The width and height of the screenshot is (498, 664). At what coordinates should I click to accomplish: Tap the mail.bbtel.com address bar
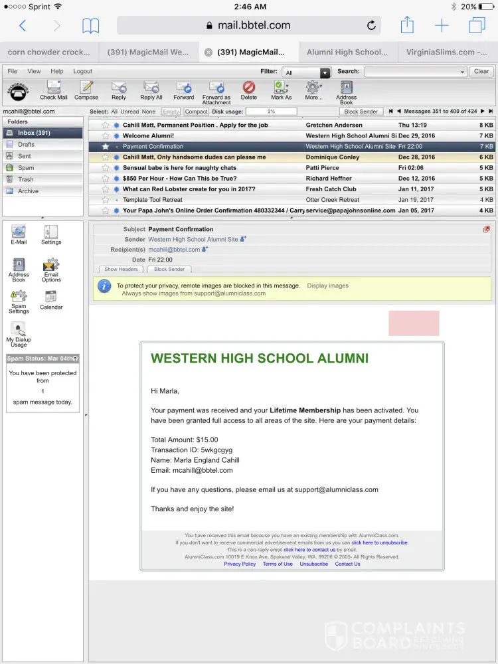[x=248, y=25]
